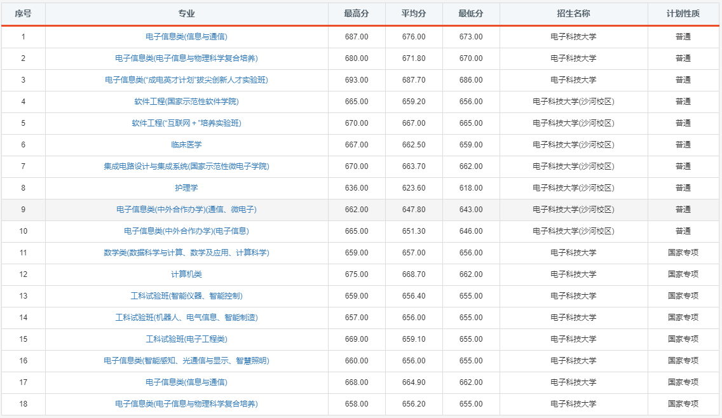Click average score 659.20 cell
The image size is (722, 418).
[x=414, y=102]
